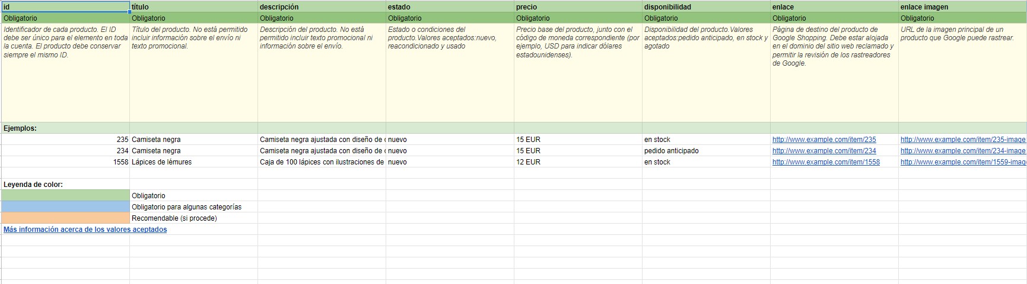Select the 'id' header cell
Viewport: 1027px width, 284px height.
point(65,7)
